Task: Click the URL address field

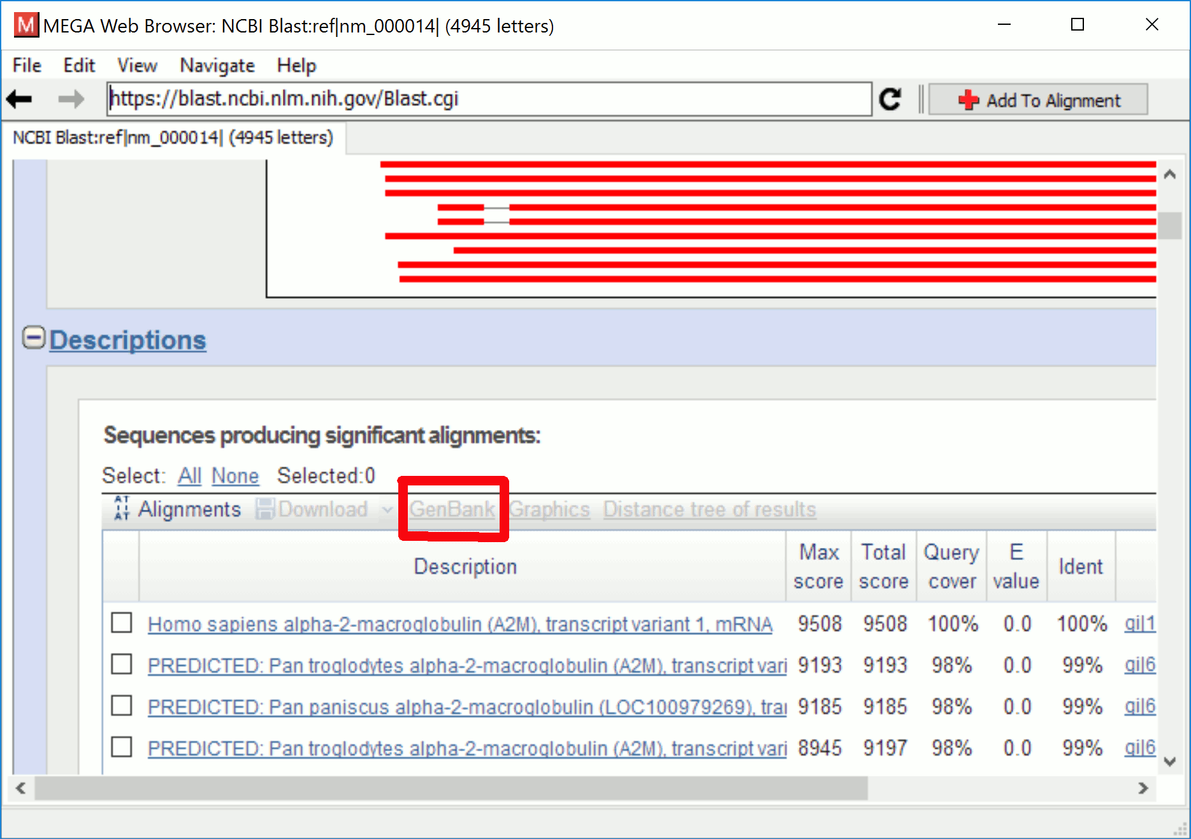Action: 489,99
